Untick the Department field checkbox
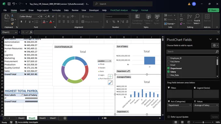The height and width of the screenshot is (124, 221). [168, 68]
